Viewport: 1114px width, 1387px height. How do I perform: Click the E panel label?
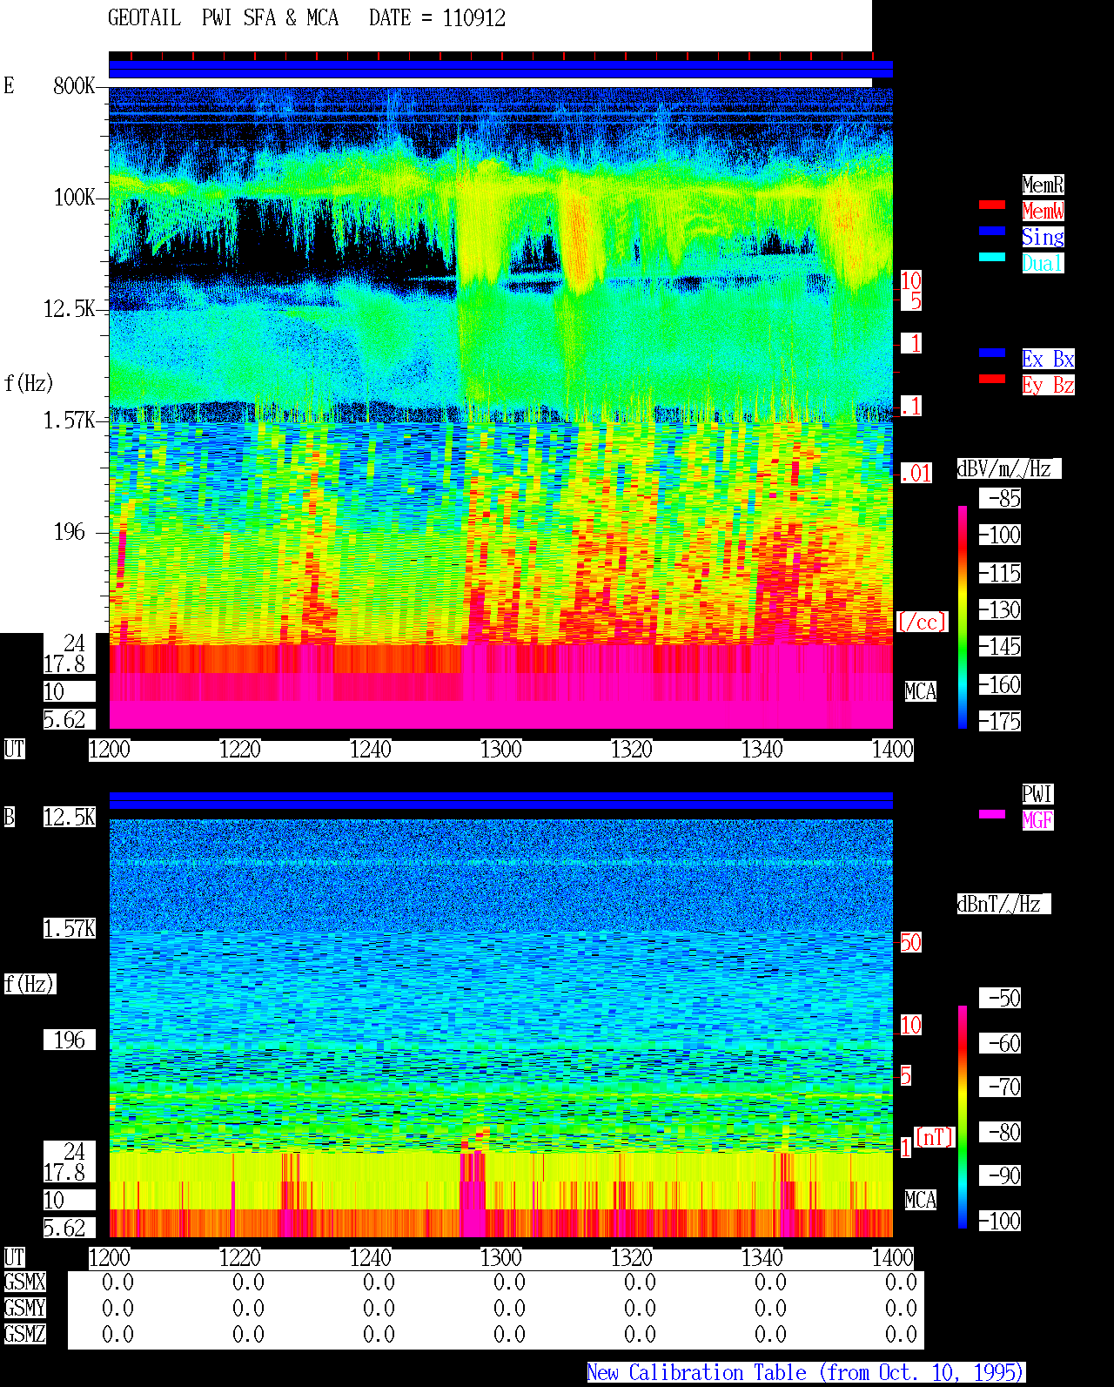tap(10, 85)
